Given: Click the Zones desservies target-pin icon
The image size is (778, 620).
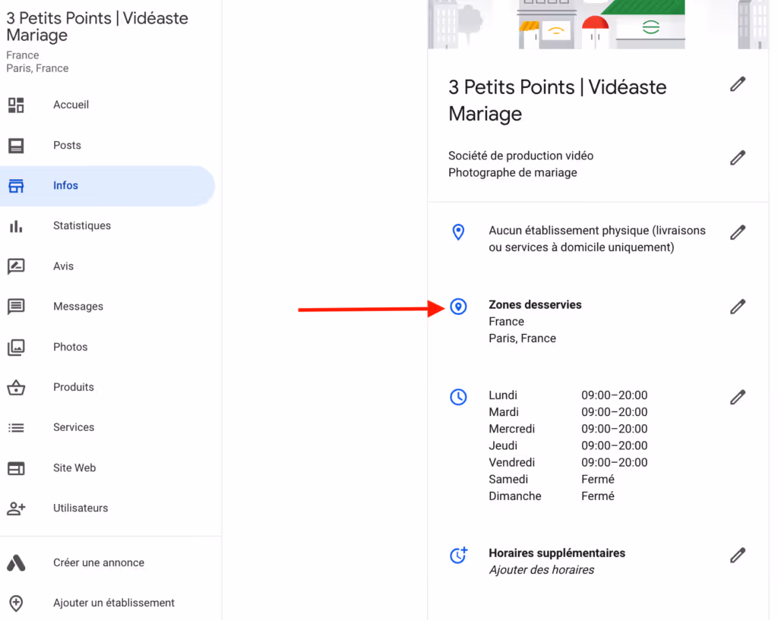Looking at the screenshot, I should [x=458, y=307].
